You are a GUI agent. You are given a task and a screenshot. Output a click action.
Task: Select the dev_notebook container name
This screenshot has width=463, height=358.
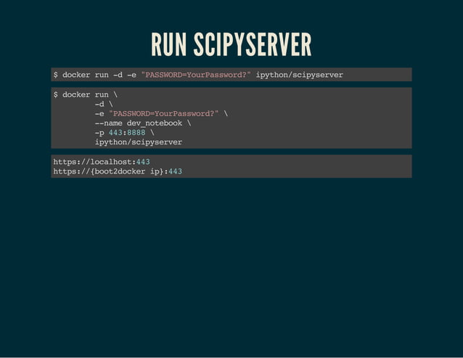click(155, 123)
